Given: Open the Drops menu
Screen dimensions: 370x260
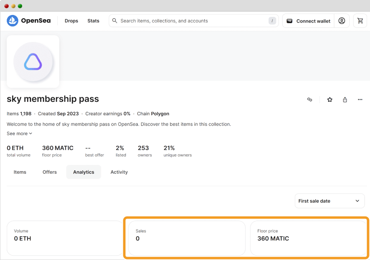Looking at the screenshot, I should [x=71, y=21].
